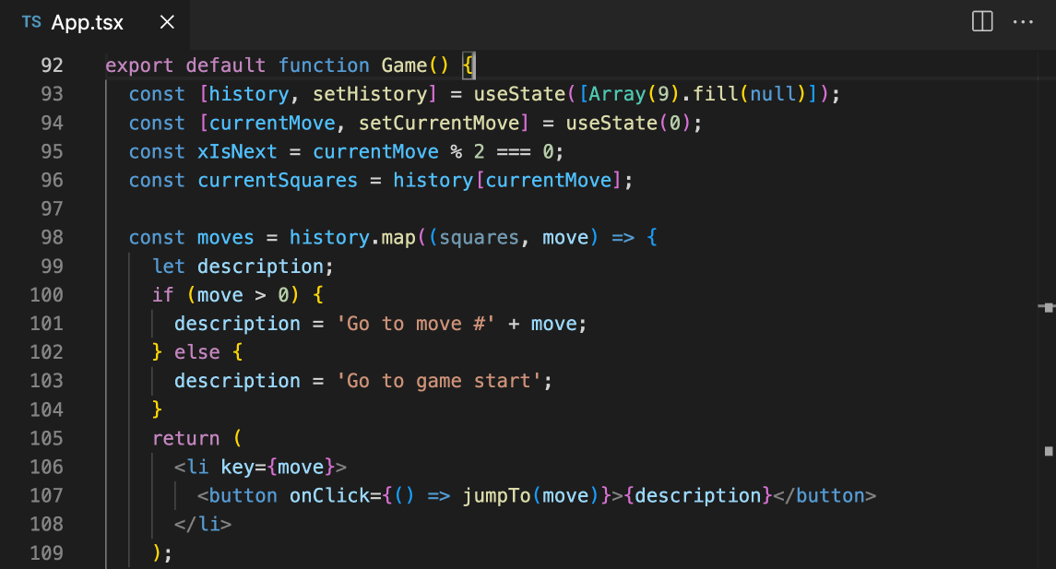Screen dimensions: 1056x569
Task: Select the variable xIsNext on line 95
Action: [x=237, y=150]
